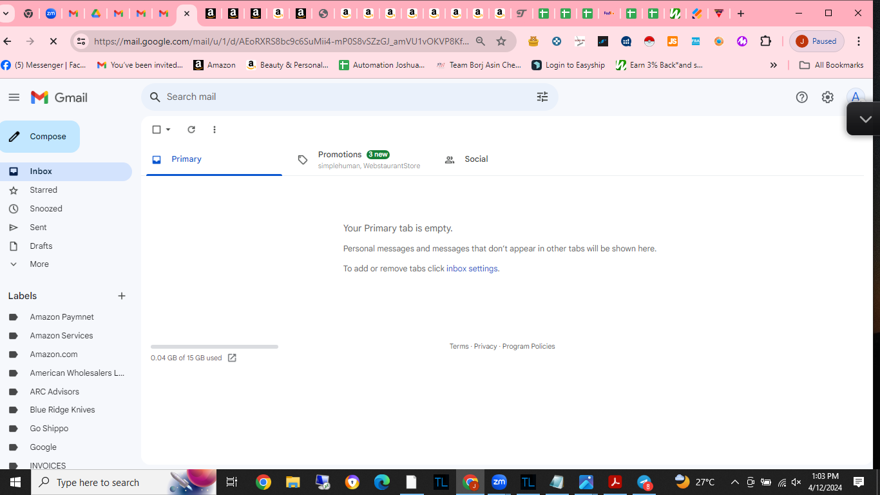Open storage management external link icon

click(232, 358)
